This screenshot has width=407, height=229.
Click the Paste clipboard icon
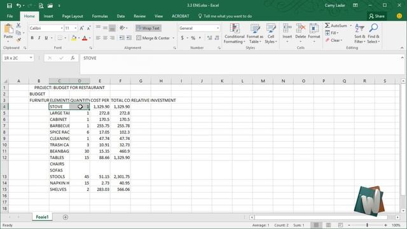tap(8, 29)
